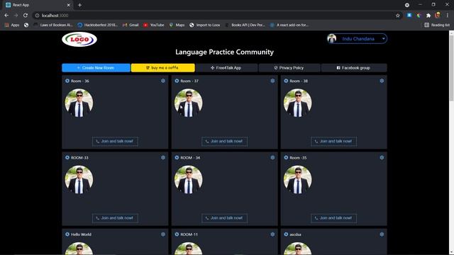Screen dimensions: 454x255
Task: Open Free4Talk App link
Action: point(226,68)
